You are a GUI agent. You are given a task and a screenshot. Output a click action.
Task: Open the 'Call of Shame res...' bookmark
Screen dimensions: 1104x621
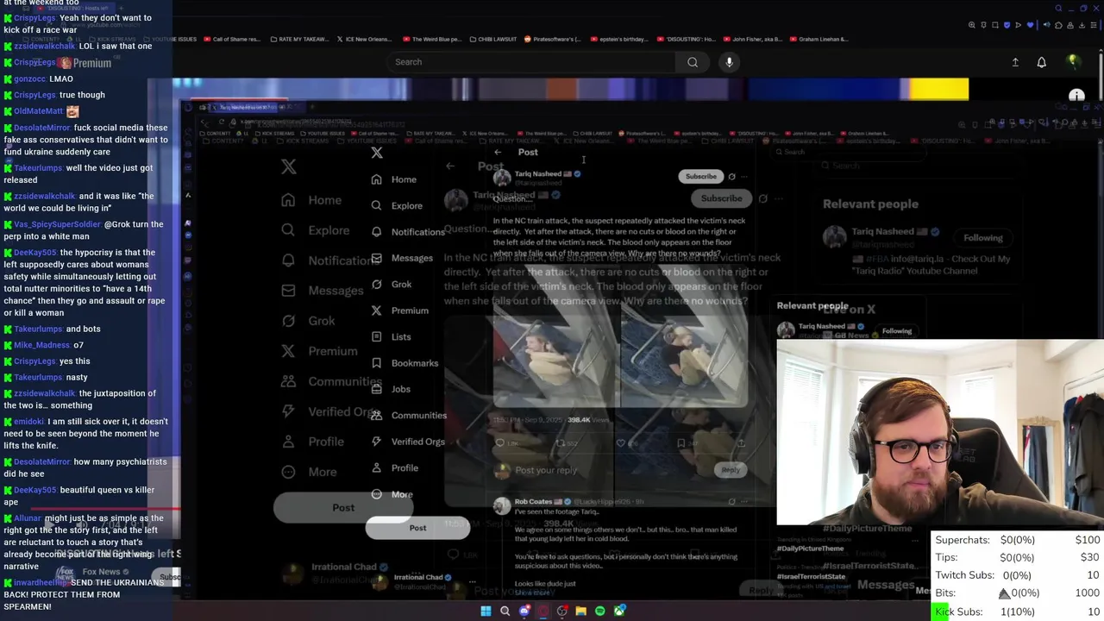[231, 39]
